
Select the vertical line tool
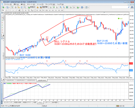[x=10, y=10]
